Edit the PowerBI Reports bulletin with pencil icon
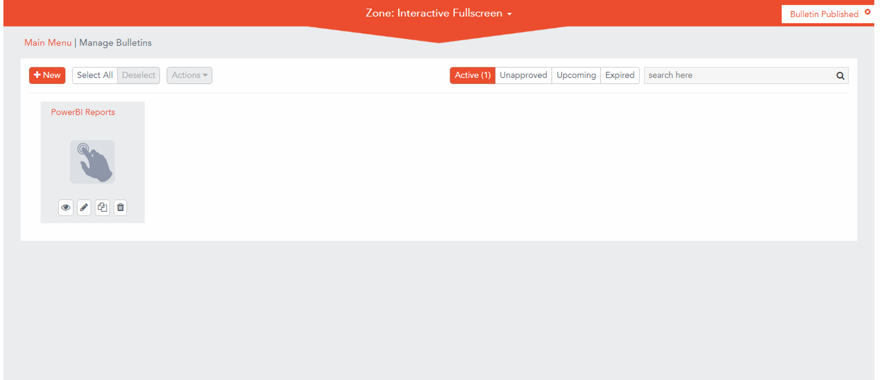Screen dimensions: 880x380 click(84, 208)
